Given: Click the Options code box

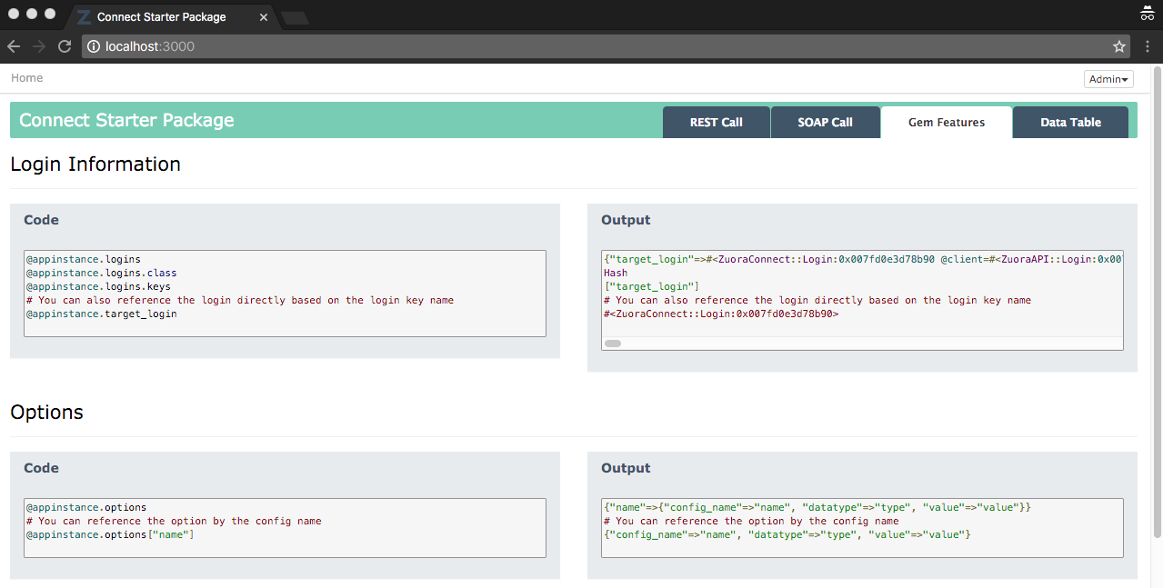Looking at the screenshot, I should pos(285,527).
